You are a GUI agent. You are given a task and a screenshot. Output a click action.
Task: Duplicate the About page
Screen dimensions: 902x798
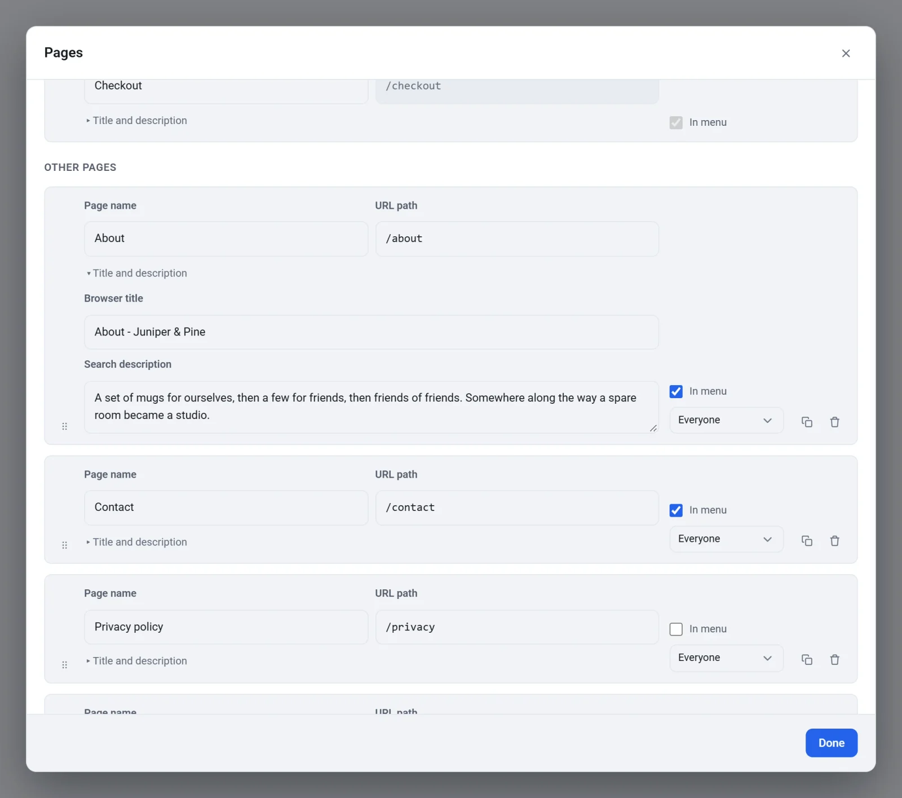[x=807, y=422]
